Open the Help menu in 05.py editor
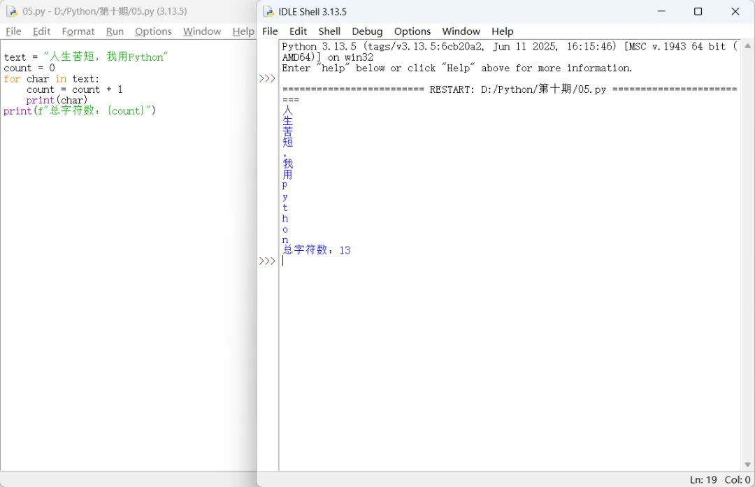This screenshot has width=755, height=487. (x=243, y=31)
